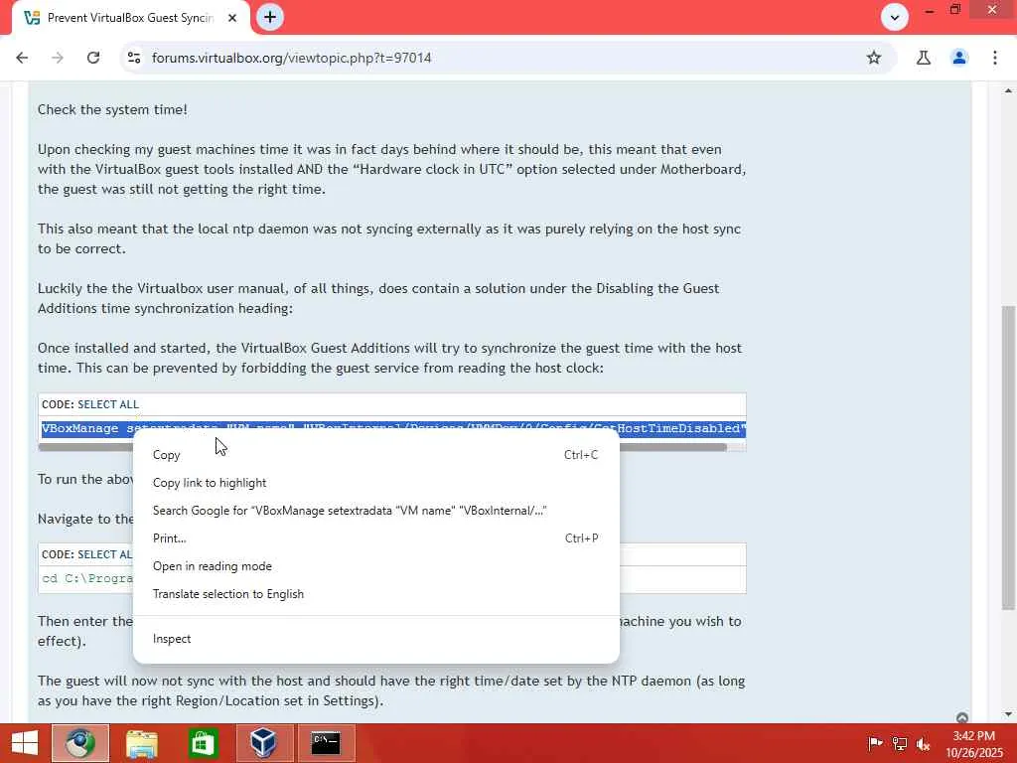Screen dimensions: 1017x763
Task: Click the network tray icon
Action: click(900, 743)
